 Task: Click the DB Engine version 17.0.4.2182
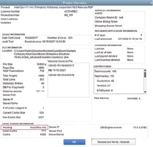(x=140, y=127)
